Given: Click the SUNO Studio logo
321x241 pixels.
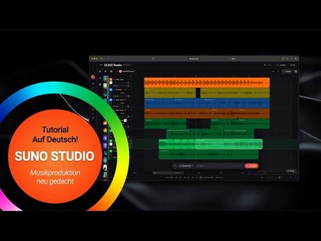Looking at the screenshot, I should pyautogui.click(x=113, y=65).
